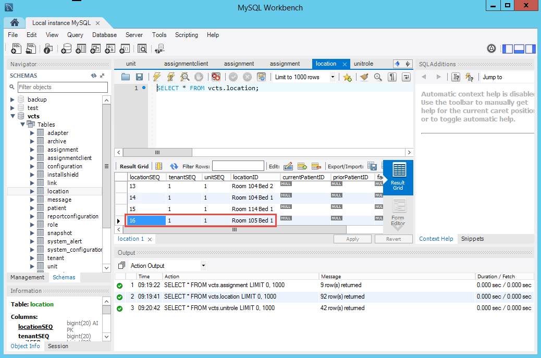Click the delete selected rows icon
Viewport: 541px width, 358px height.
click(x=316, y=166)
